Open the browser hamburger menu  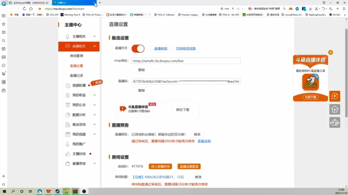344,9
